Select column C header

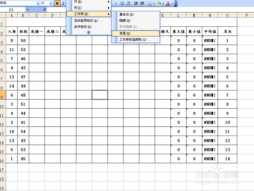pyautogui.click(x=37, y=15)
